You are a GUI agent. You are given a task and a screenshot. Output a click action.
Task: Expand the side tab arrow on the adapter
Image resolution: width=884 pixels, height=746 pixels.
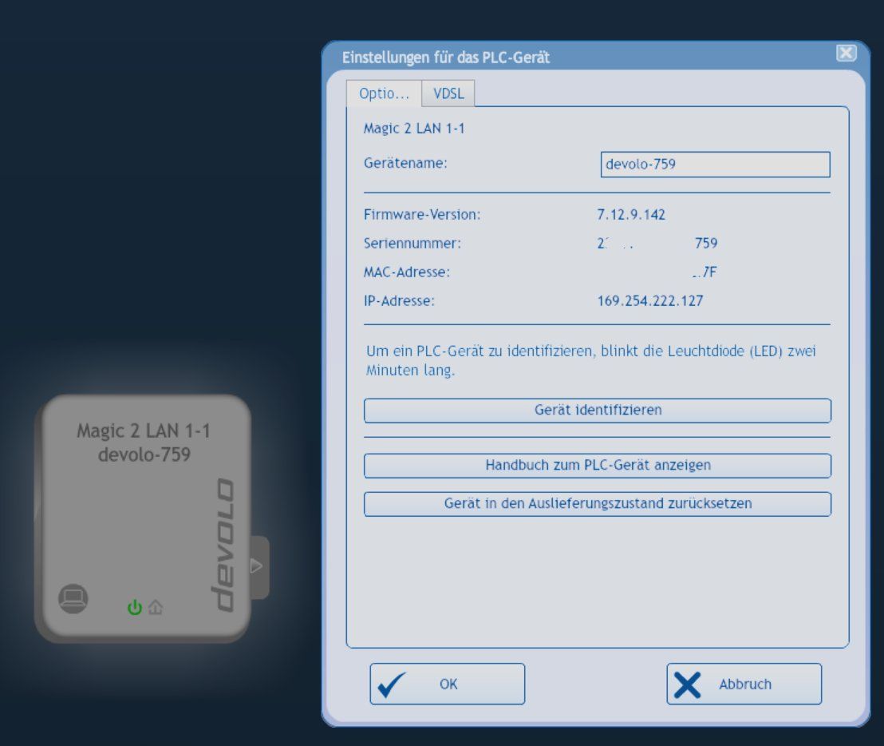(258, 566)
